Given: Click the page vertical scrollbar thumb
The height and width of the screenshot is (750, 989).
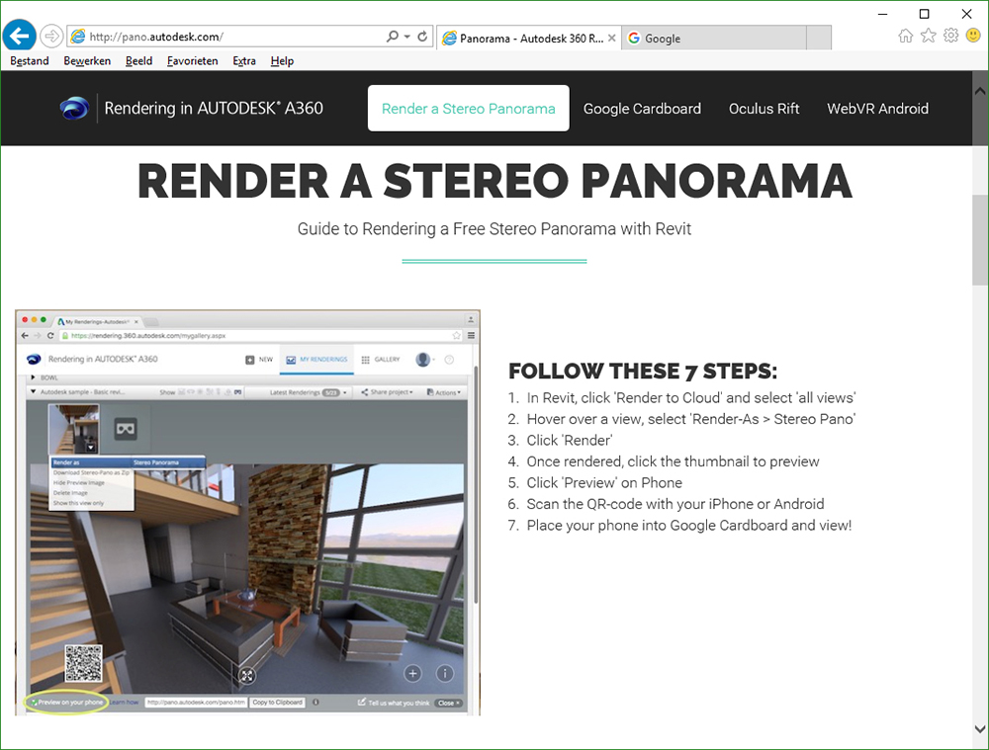Looking at the screenshot, I should click(x=979, y=239).
